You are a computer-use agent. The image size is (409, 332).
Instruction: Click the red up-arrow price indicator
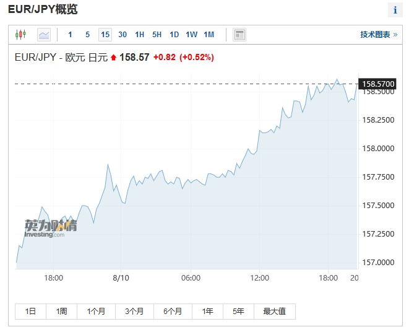click(114, 58)
